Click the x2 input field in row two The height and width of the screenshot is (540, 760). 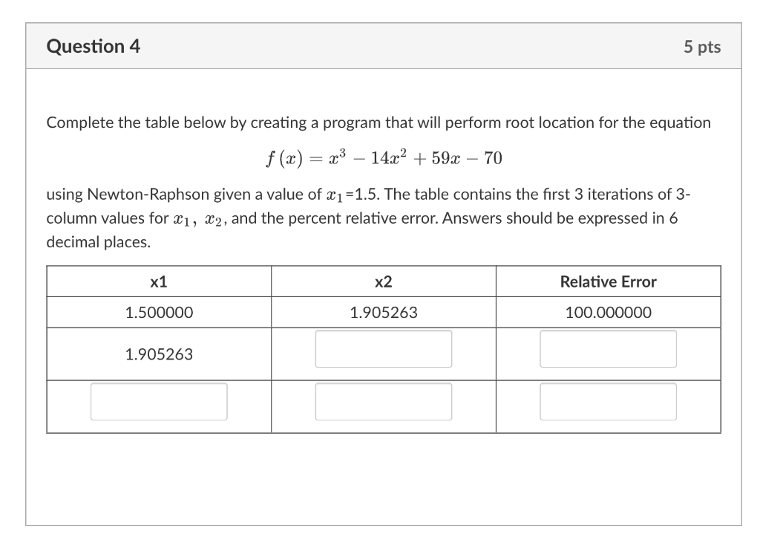[383, 348]
